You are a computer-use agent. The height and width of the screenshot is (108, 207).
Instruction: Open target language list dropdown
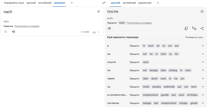pyautogui.click(x=158, y=3)
